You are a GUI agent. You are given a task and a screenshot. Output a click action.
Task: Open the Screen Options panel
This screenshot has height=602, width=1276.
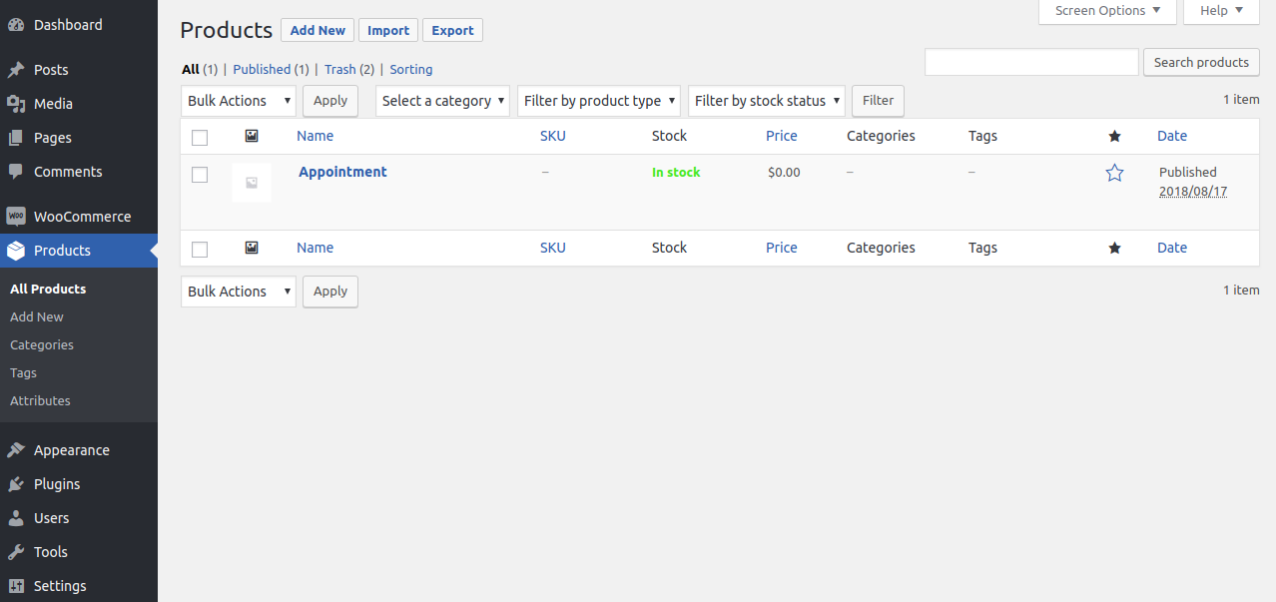coord(1106,12)
